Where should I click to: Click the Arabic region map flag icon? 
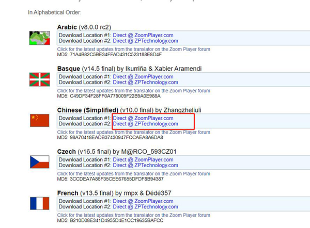(40, 38)
